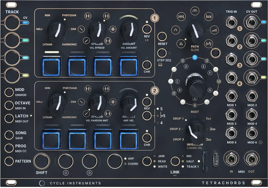Click the small play-triangle icon beside MOD 6
The width and height of the screenshot is (268, 188).
click(260, 142)
